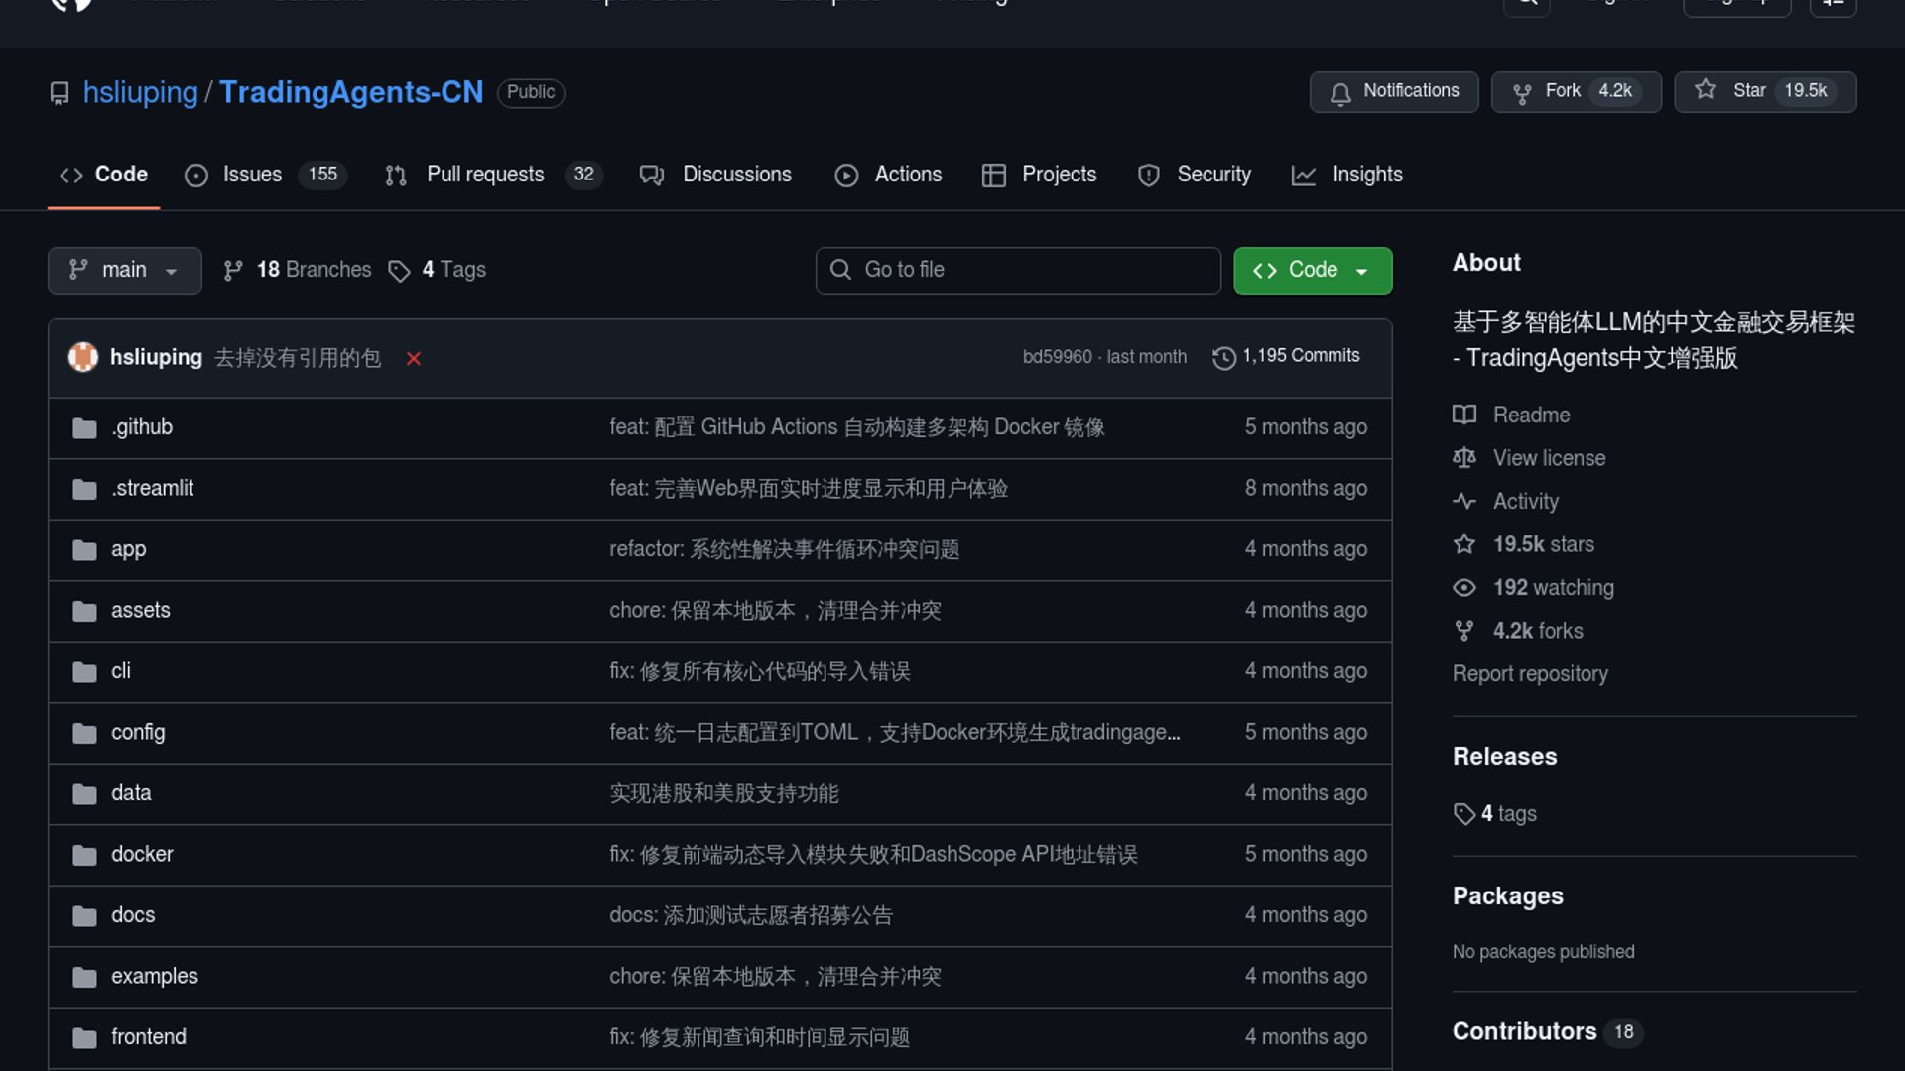Open the Pull requests tab
Image resolution: width=1905 pixels, height=1071 pixels.
pos(485,175)
